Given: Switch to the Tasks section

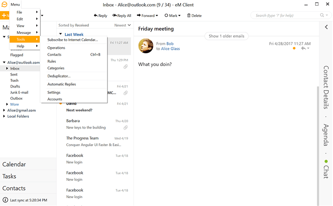Looking at the screenshot, I should click(x=28, y=176).
